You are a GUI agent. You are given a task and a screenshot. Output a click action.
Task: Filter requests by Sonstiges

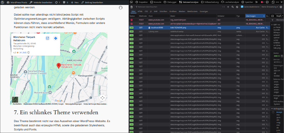(x=204, y=11)
